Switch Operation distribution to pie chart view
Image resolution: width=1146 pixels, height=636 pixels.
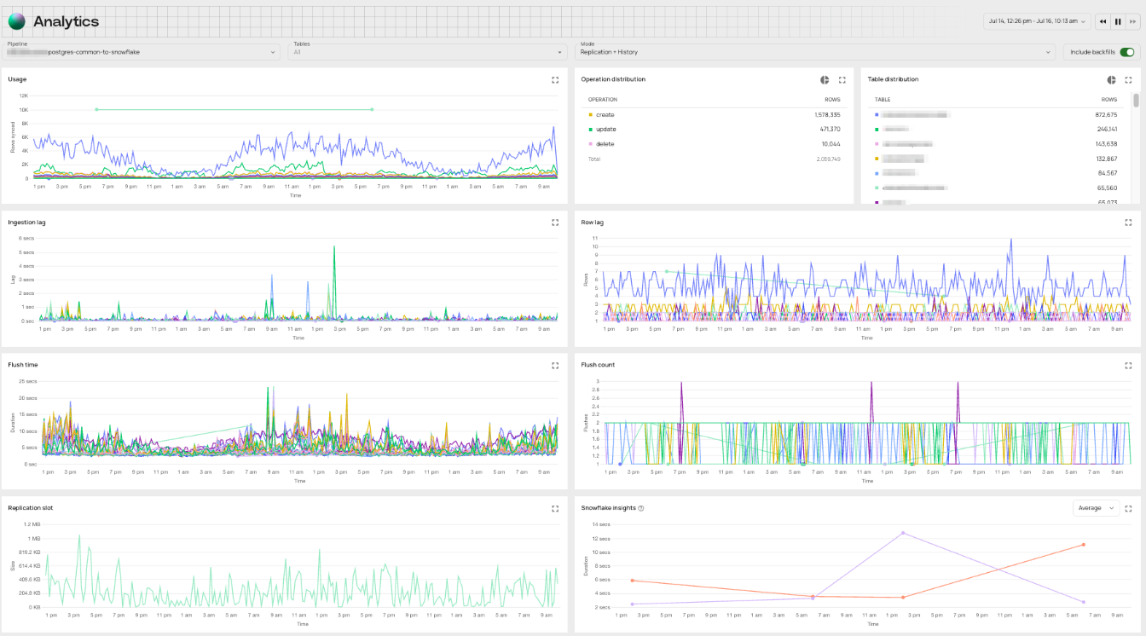pyautogui.click(x=825, y=79)
